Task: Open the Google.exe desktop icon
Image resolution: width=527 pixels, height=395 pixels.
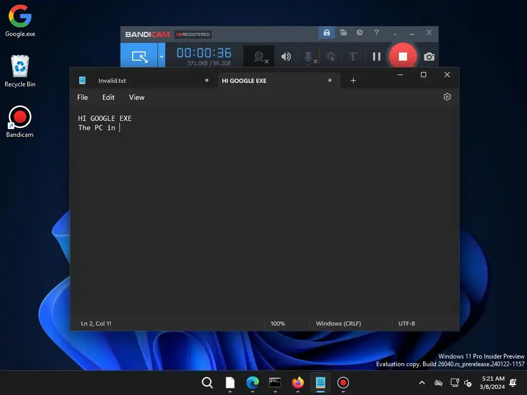Action: tap(20, 21)
